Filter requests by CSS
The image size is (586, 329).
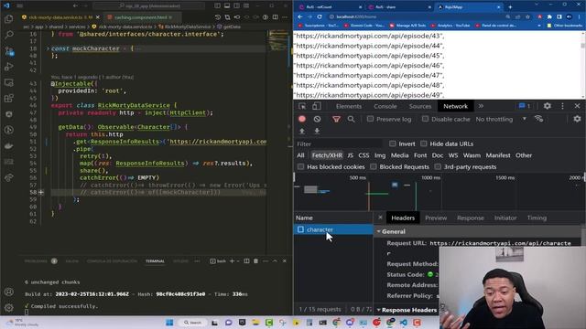(364, 155)
